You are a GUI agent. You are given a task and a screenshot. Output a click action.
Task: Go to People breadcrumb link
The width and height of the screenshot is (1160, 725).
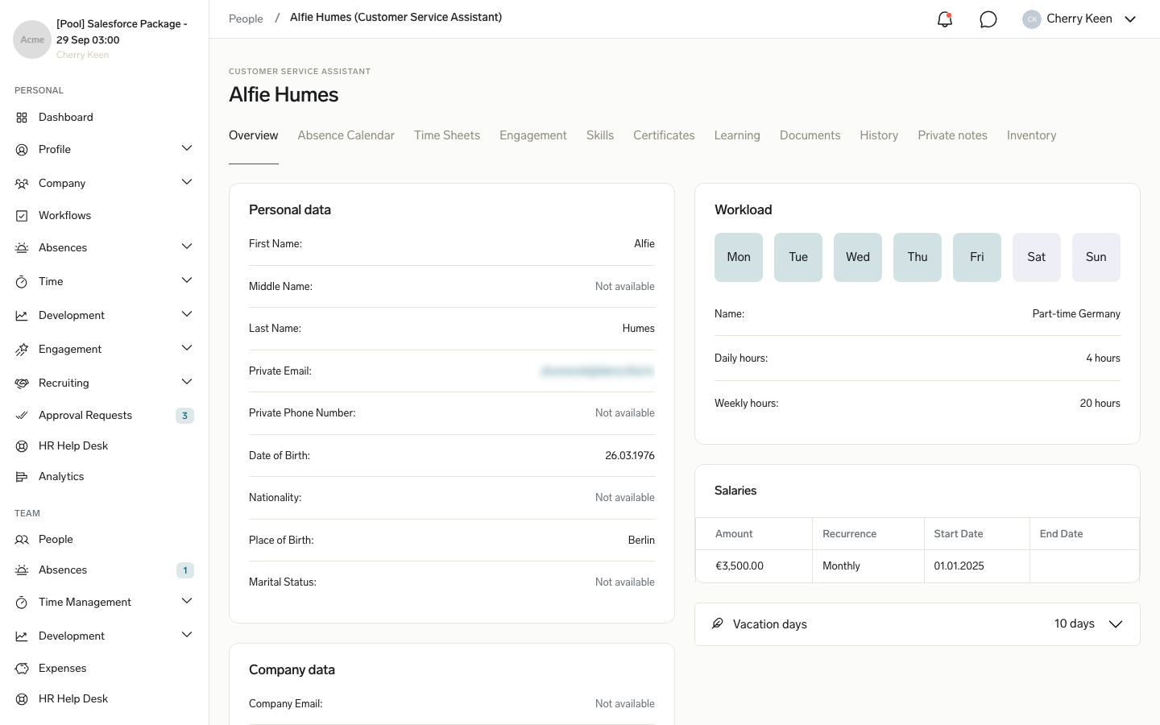[246, 19]
